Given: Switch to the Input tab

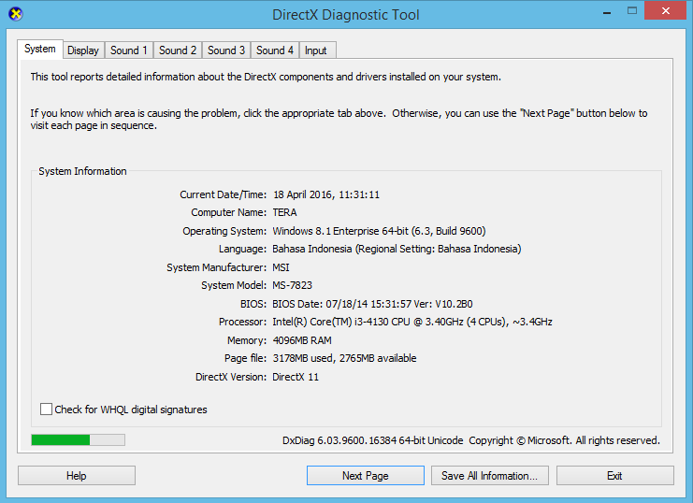Looking at the screenshot, I should point(317,50).
